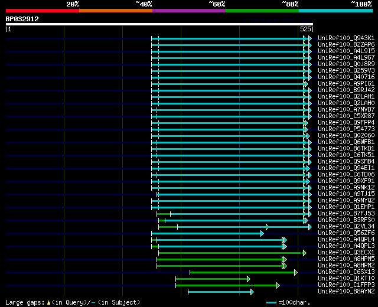Click the UniRef100_B8AYN2 label

tap(346, 292)
